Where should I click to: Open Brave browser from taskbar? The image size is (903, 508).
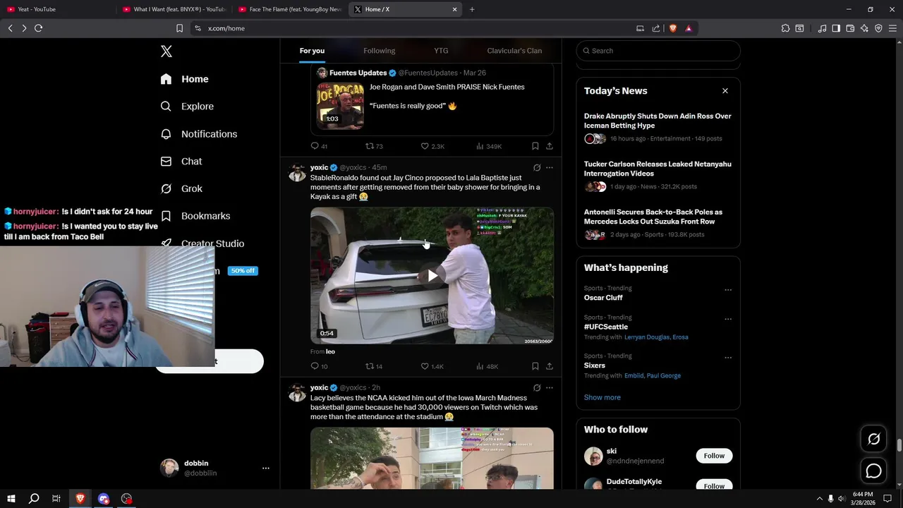[x=80, y=499]
